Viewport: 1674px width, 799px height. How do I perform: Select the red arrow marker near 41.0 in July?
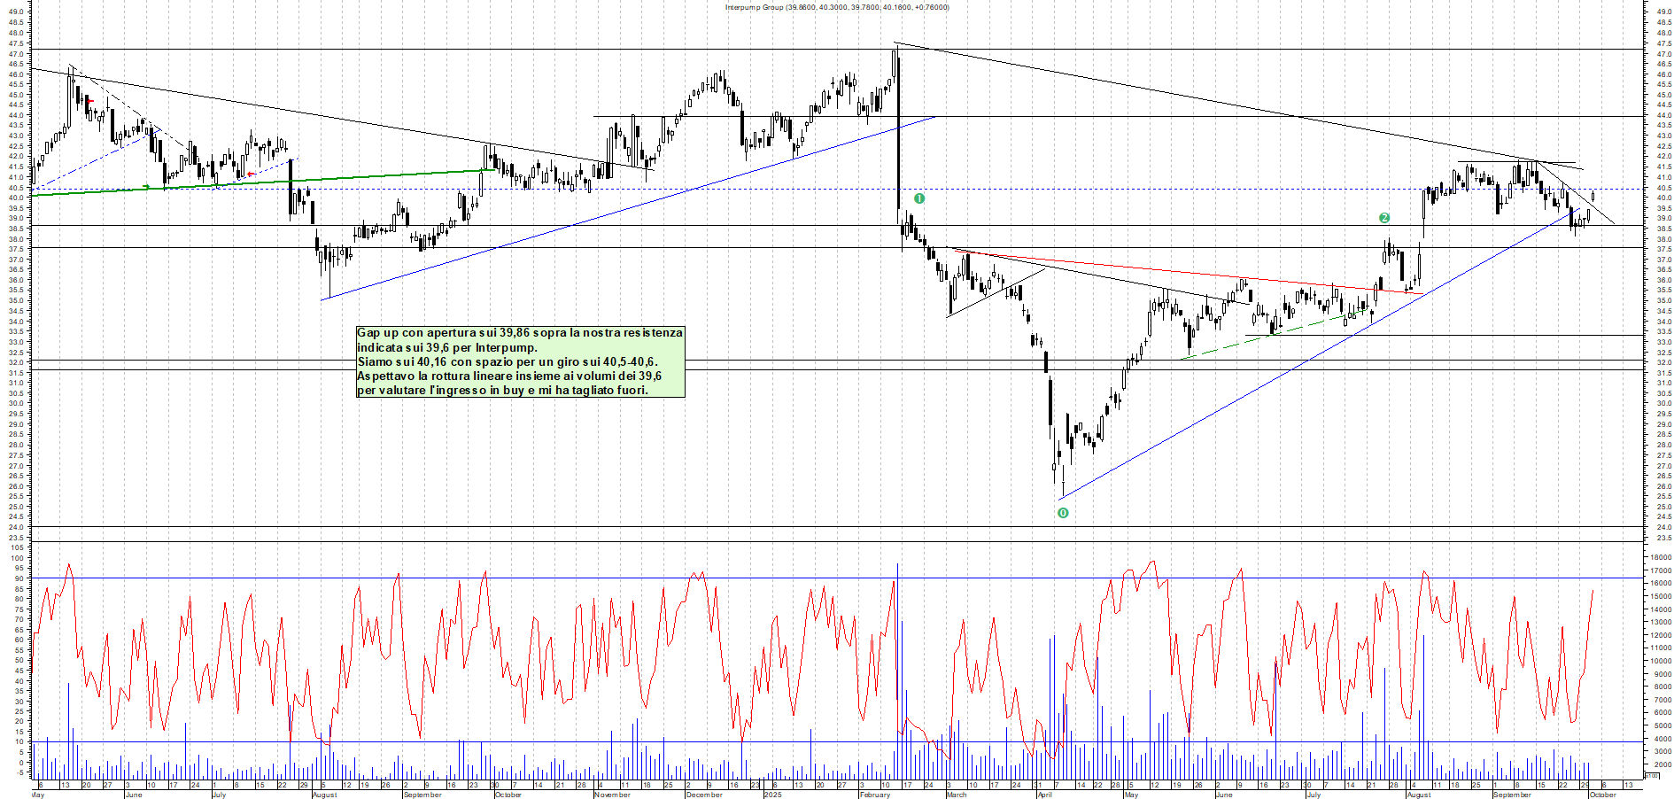coord(252,174)
